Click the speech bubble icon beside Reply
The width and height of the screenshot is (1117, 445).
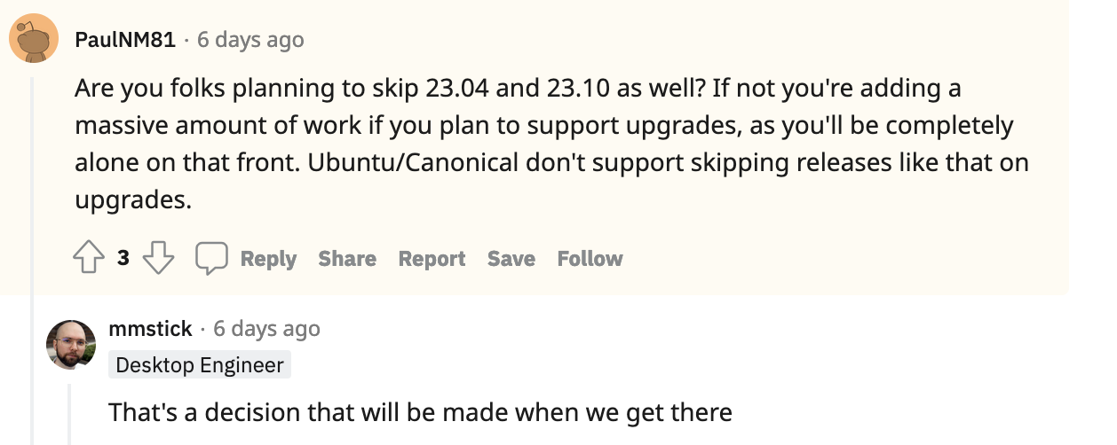(211, 258)
